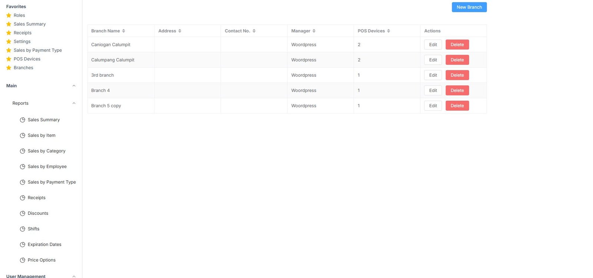593x278 pixels.
Task: Click the pie chart icon beside Price Options
Action: (22, 260)
